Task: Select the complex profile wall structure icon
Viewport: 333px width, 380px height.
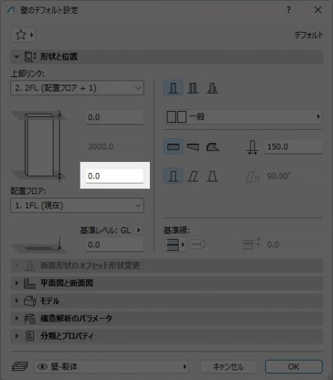Action: (212, 88)
